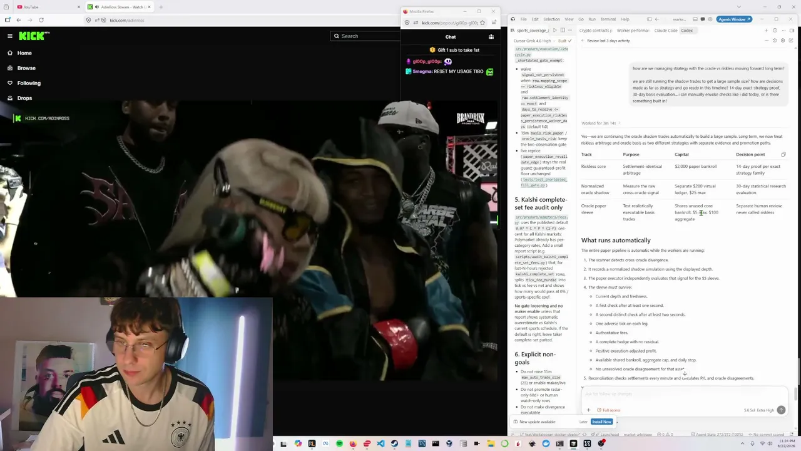Viewport: 801px width, 451px height.
Task: Click the ask for follow-up changes input
Action: (684, 394)
